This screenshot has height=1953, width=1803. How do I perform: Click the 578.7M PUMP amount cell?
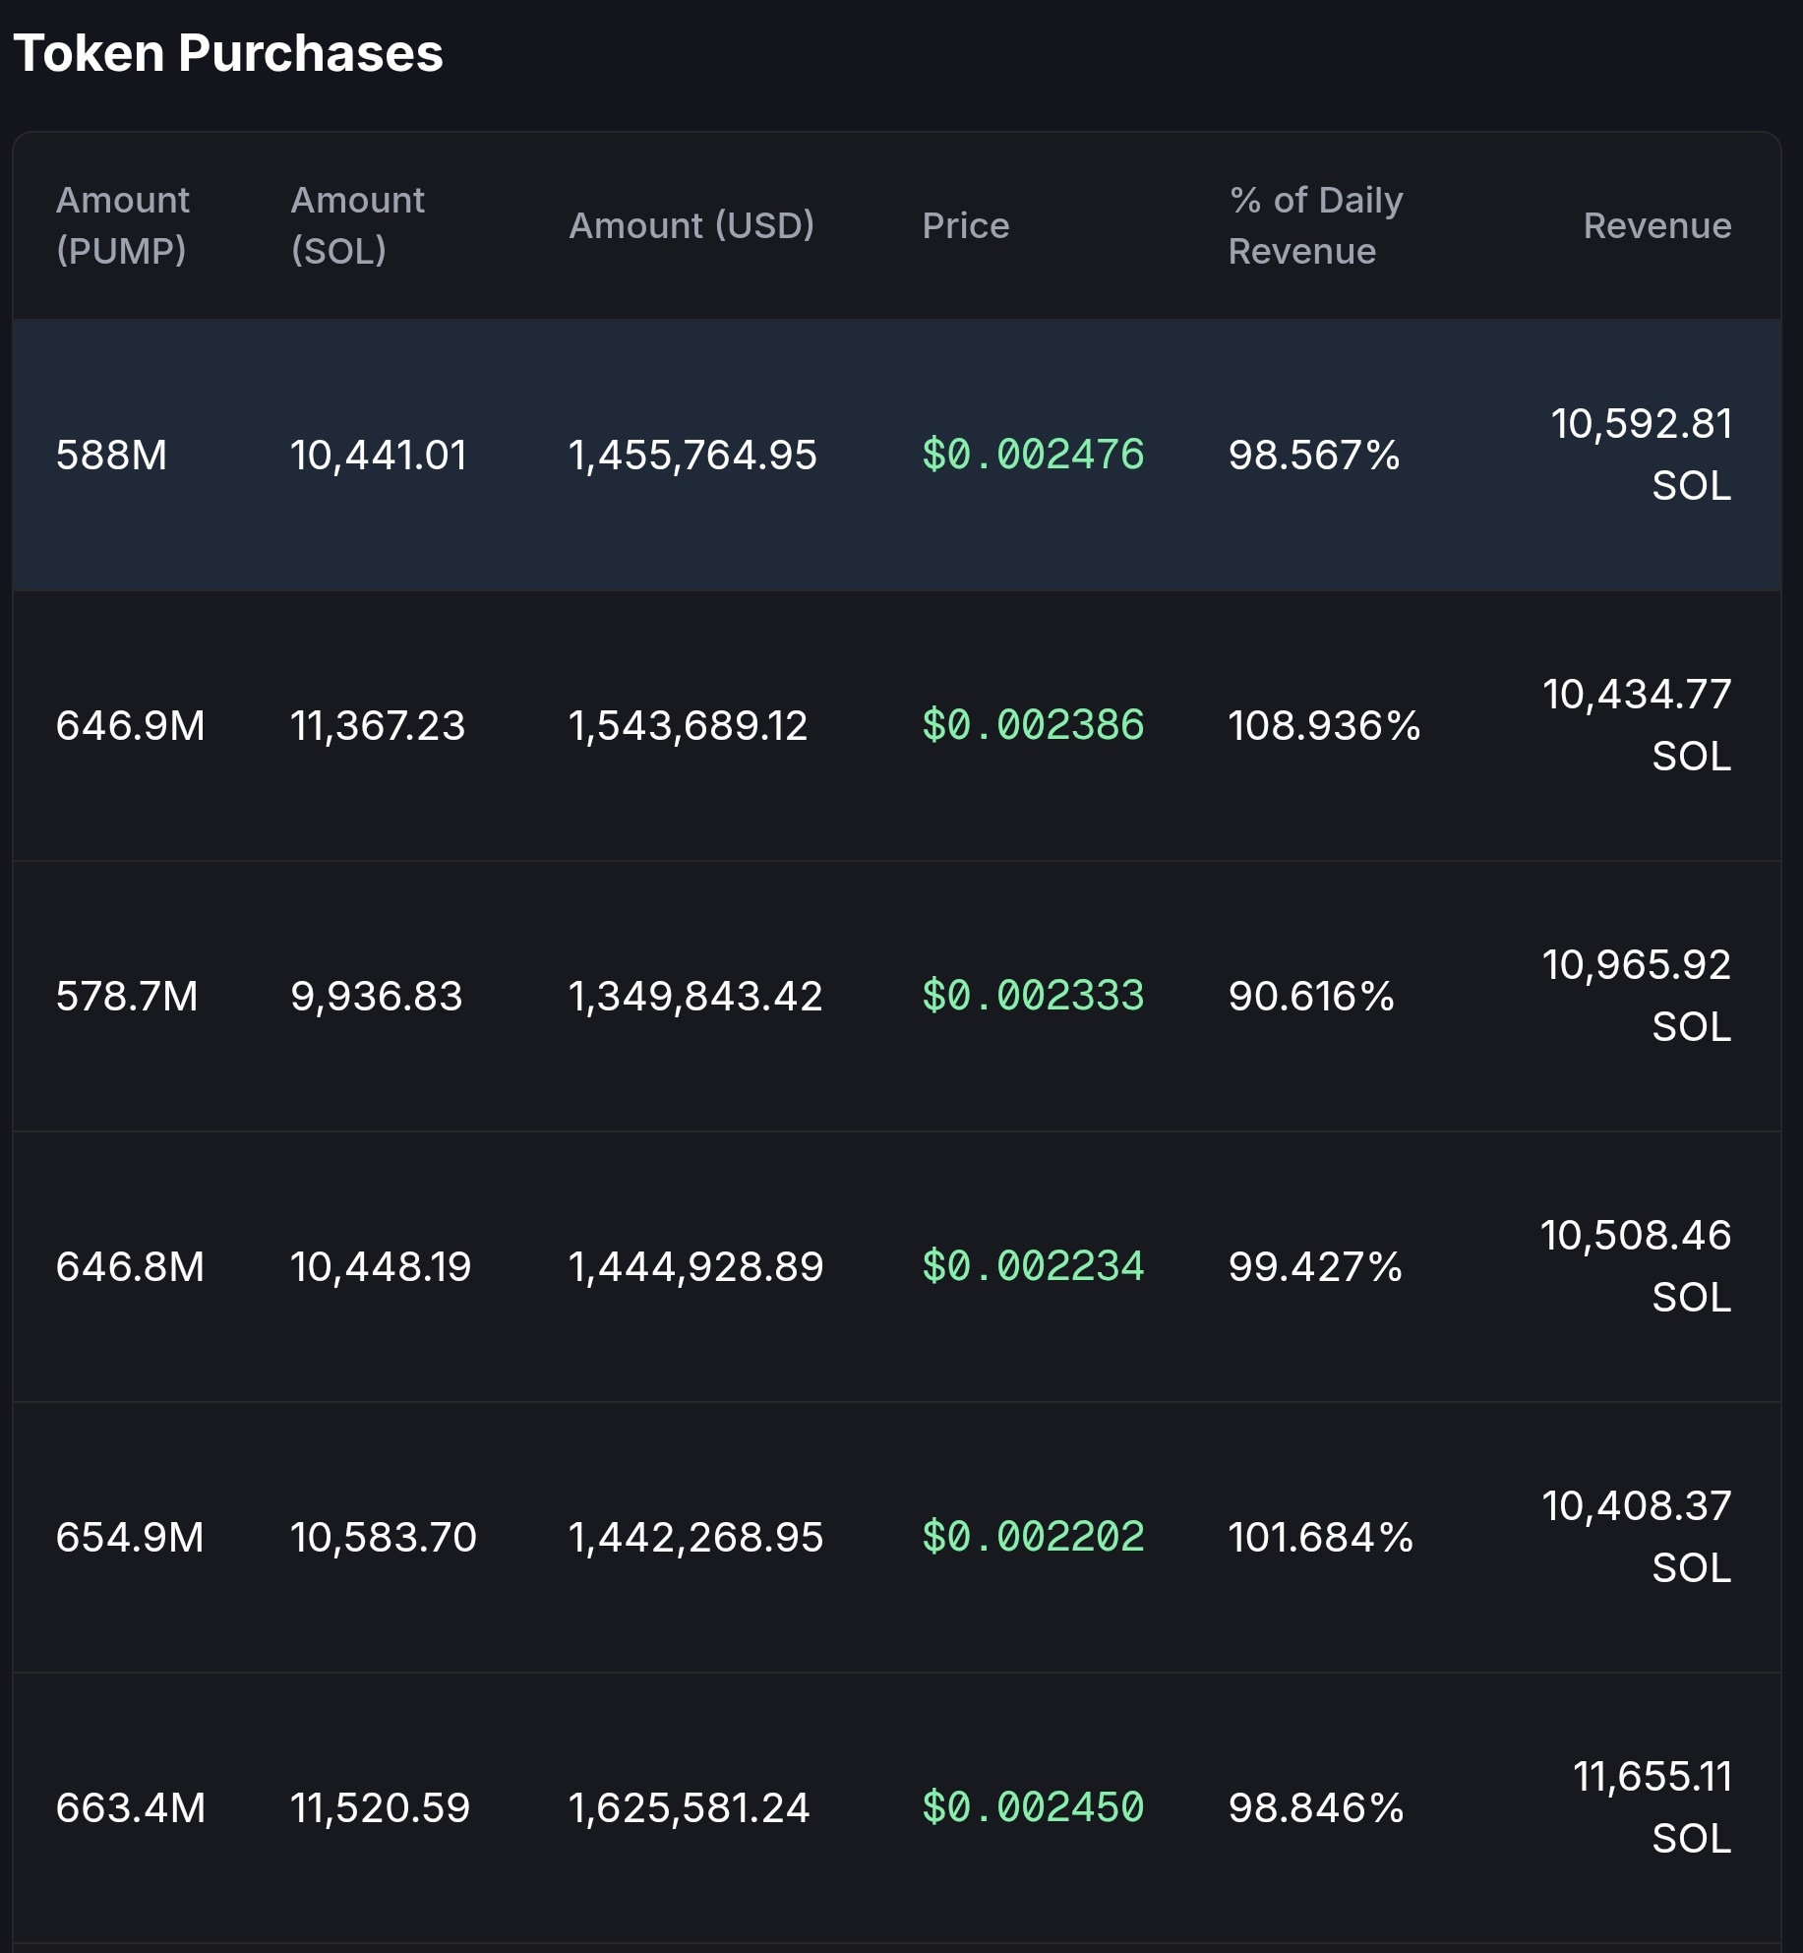[x=127, y=996]
